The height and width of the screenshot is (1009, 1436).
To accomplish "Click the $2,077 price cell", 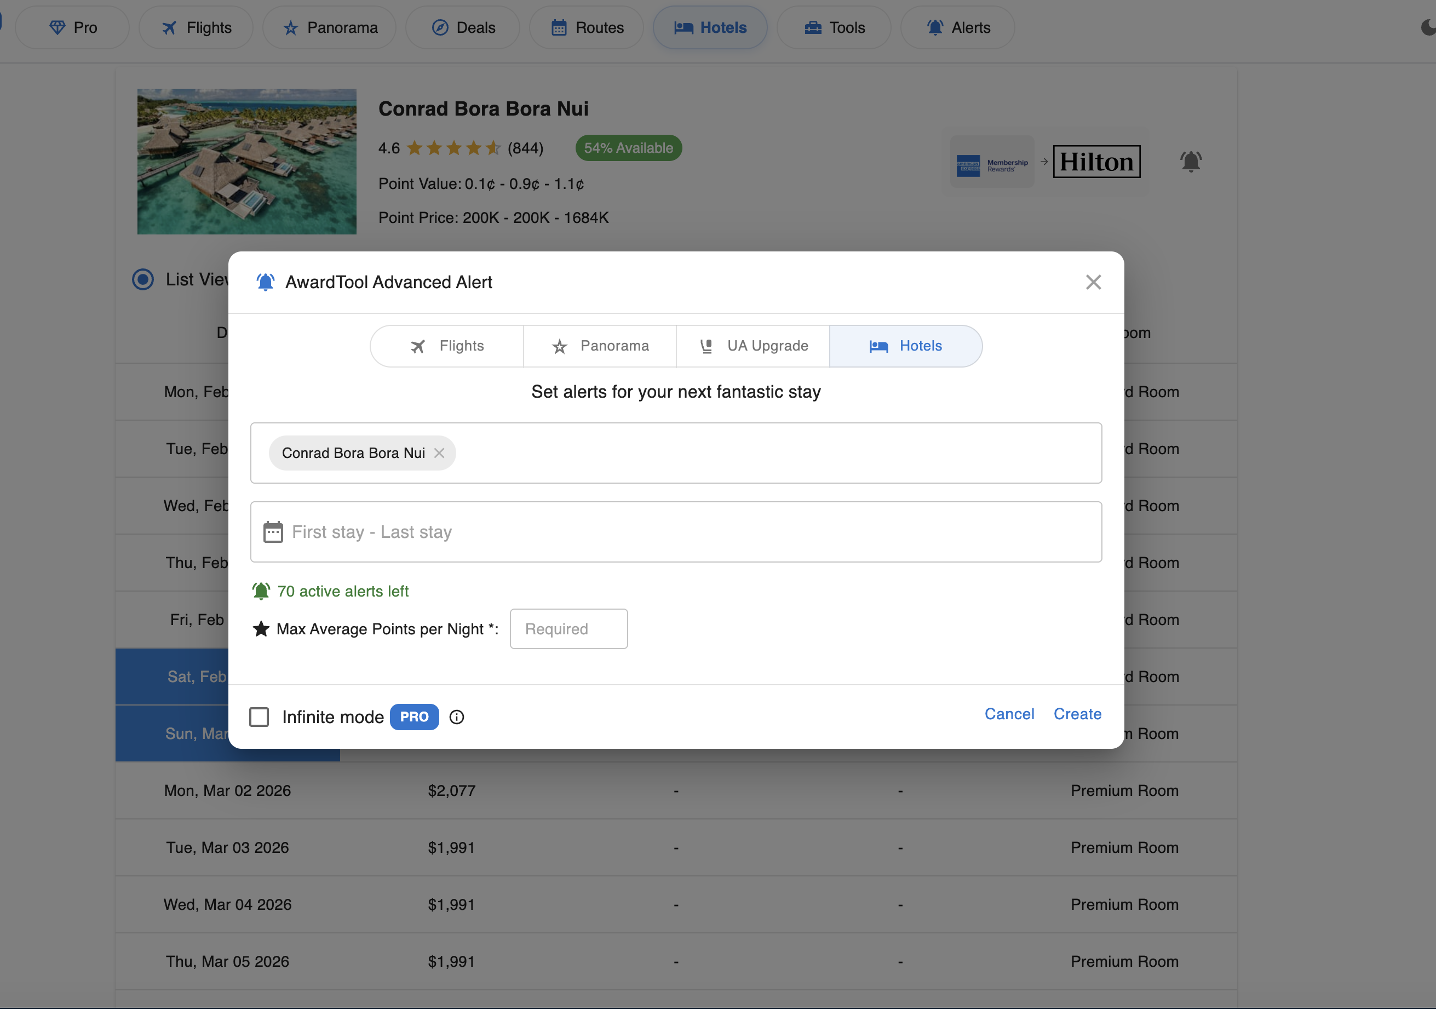I will 452,790.
